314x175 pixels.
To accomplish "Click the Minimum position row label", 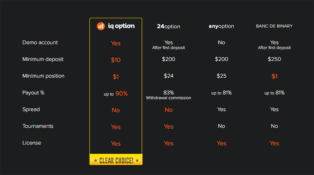I will pyautogui.click(x=43, y=76).
